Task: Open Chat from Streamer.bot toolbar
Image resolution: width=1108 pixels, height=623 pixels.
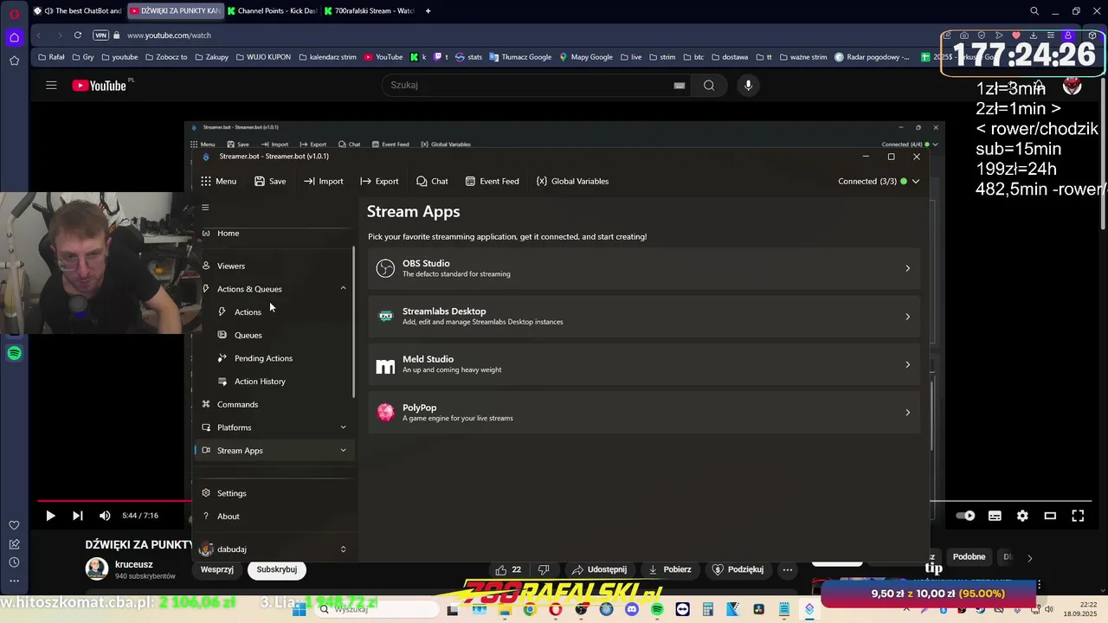Action: [432, 181]
